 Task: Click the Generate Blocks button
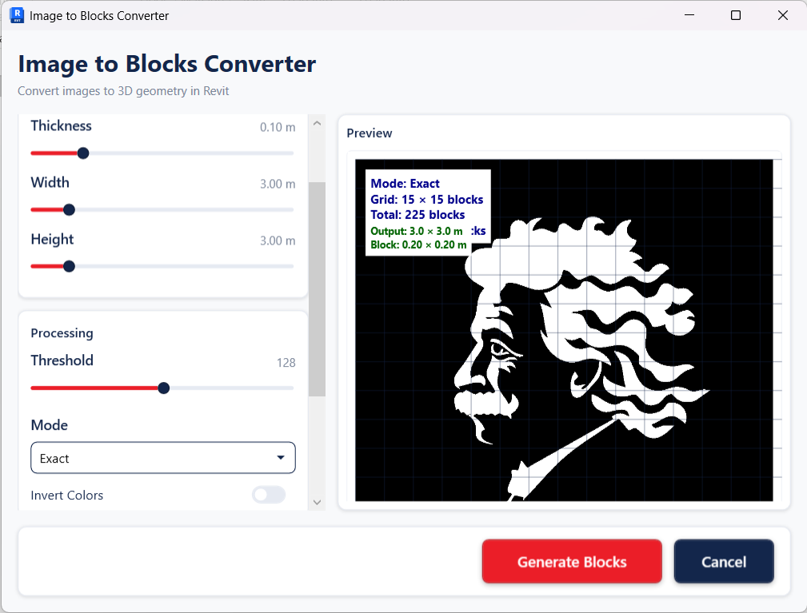coord(572,561)
